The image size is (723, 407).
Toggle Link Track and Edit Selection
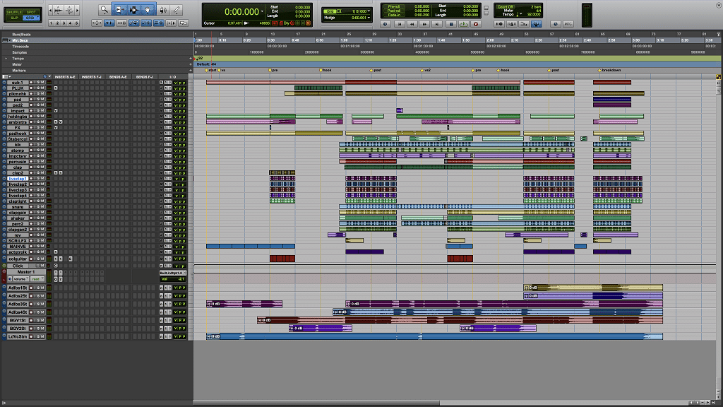pos(159,23)
